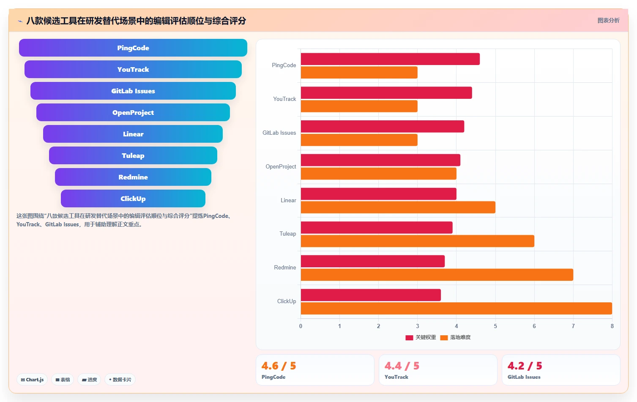Click the YouTrack chart axis label

pyautogui.click(x=284, y=99)
